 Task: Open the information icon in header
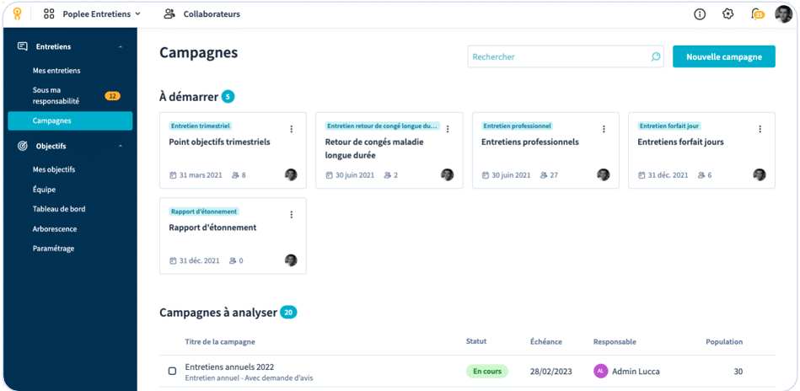click(700, 14)
